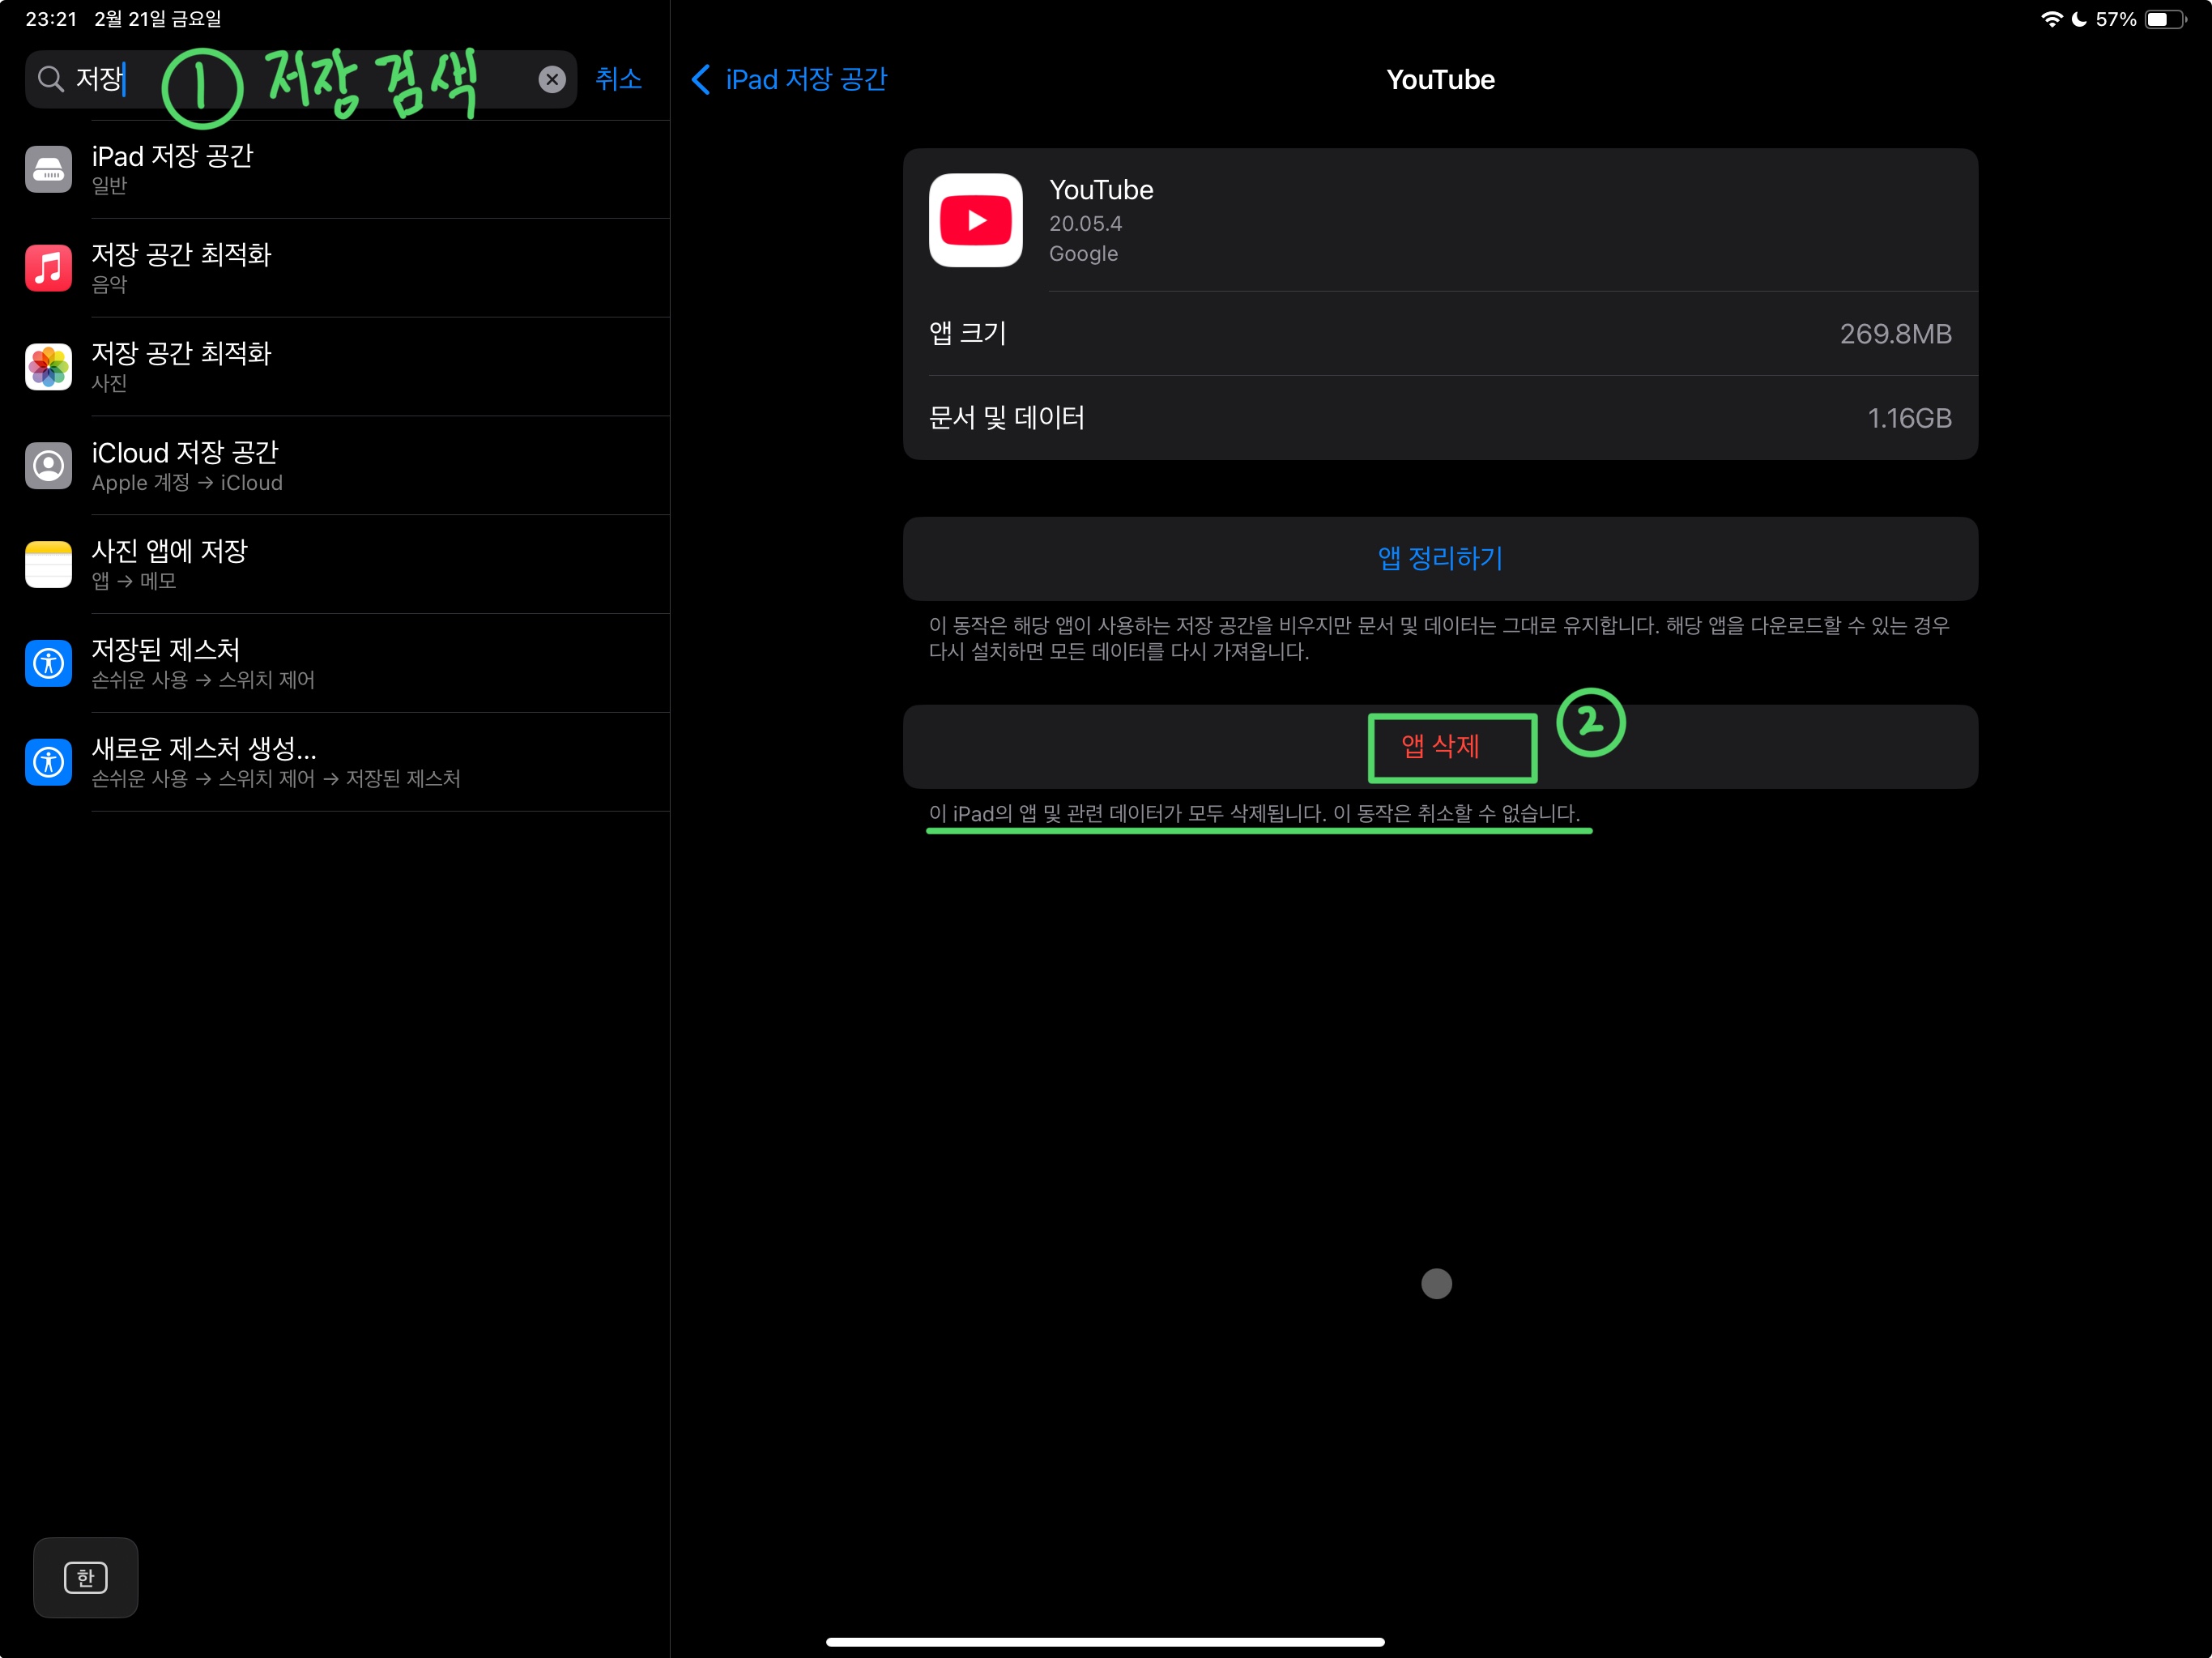Screen dimensions: 2212x1658
Task: Tap the YouTube app icon
Action: click(x=975, y=220)
